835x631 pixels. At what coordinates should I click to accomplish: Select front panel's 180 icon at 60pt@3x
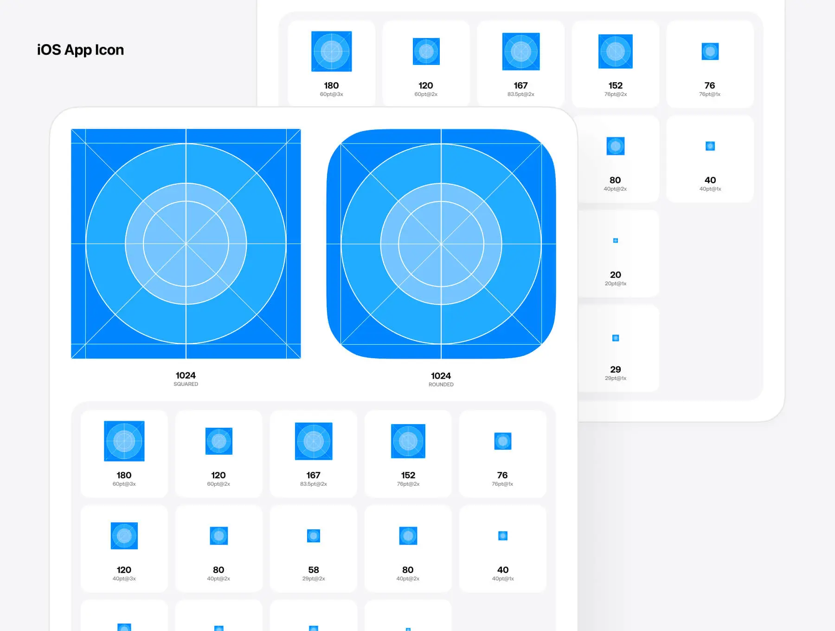[x=124, y=441]
